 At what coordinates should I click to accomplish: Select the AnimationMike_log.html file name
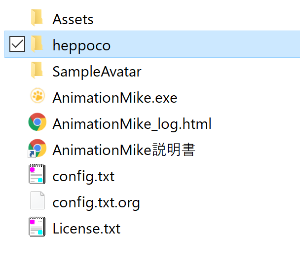(x=132, y=124)
